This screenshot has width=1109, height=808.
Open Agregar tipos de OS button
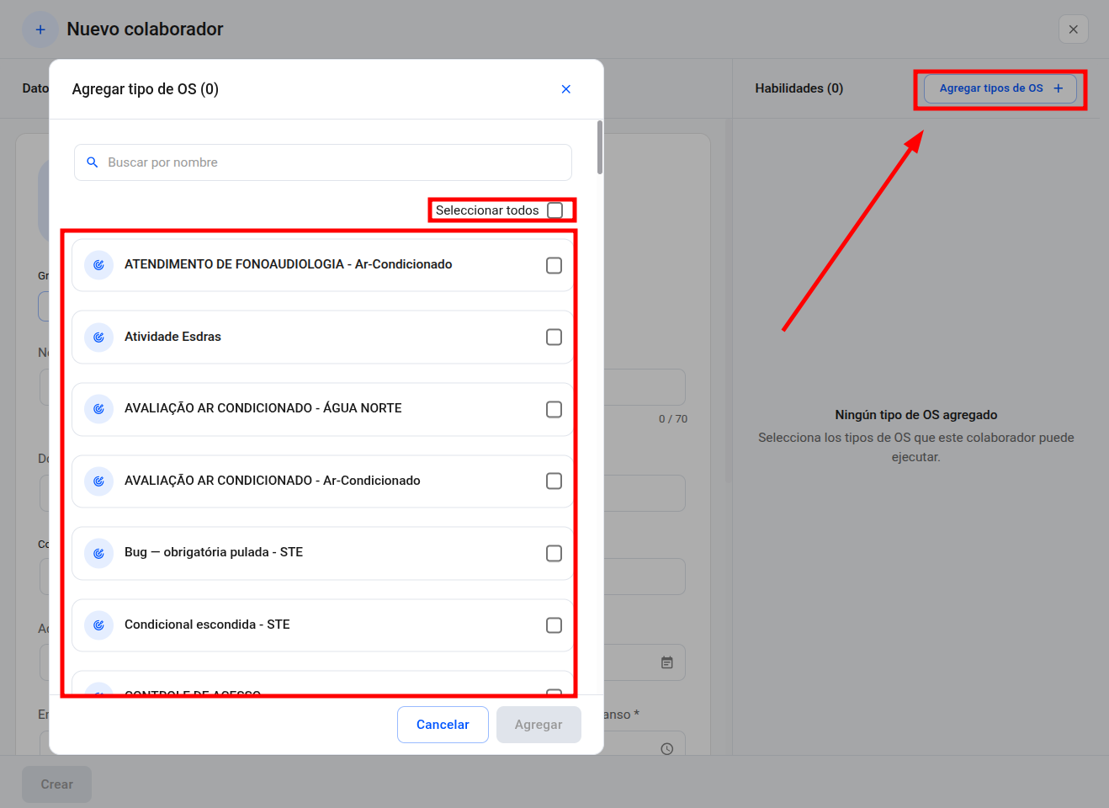(1000, 88)
